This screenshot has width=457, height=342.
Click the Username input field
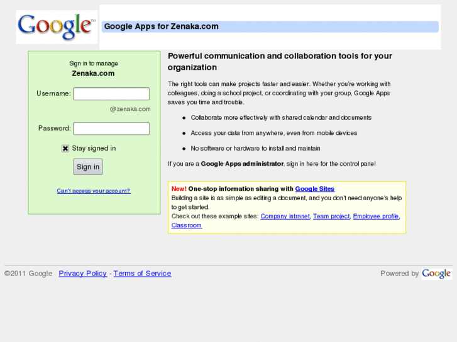tap(111, 94)
